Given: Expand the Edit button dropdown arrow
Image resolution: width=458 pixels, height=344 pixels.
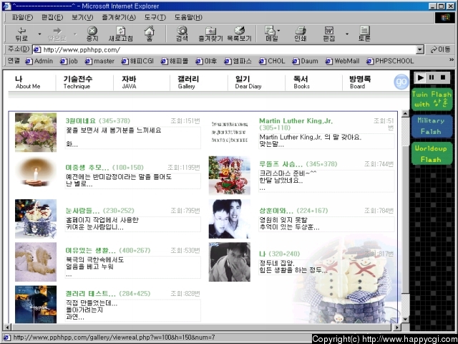Looking at the screenshot, I should coord(347,34).
